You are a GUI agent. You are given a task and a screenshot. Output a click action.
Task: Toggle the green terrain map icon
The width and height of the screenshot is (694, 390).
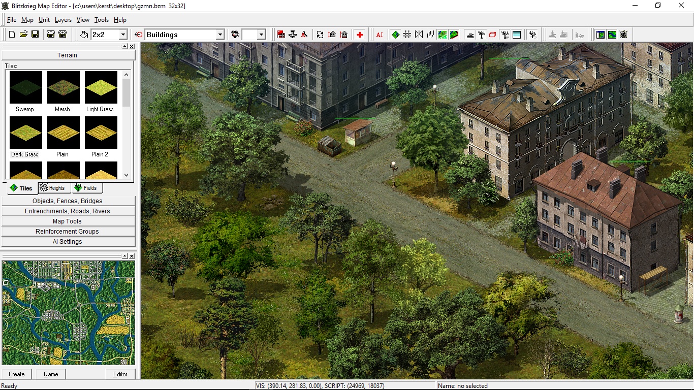[x=443, y=35]
